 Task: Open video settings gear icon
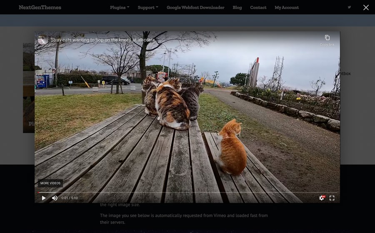coord(322,198)
